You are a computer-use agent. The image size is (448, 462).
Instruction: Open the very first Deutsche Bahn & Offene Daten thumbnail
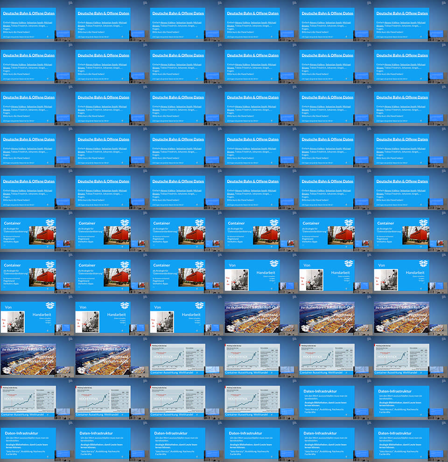point(37,21)
